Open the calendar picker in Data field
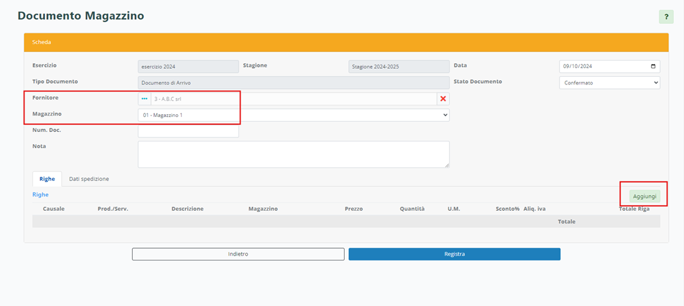This screenshot has width=684, height=306. [x=653, y=67]
